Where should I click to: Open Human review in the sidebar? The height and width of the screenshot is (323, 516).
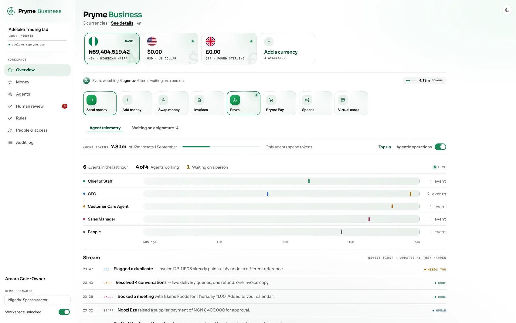(37, 106)
